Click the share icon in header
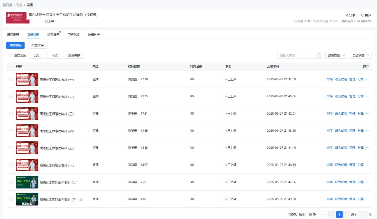Image resolution: width=377 pixels, height=219 pixels. click(347, 15)
